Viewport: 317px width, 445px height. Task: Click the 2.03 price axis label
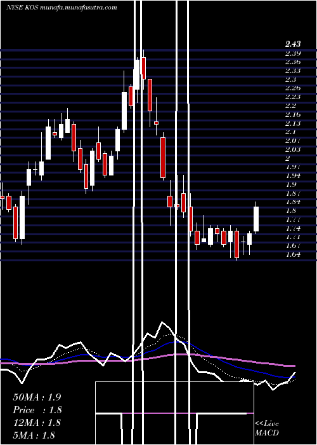tap(293, 149)
